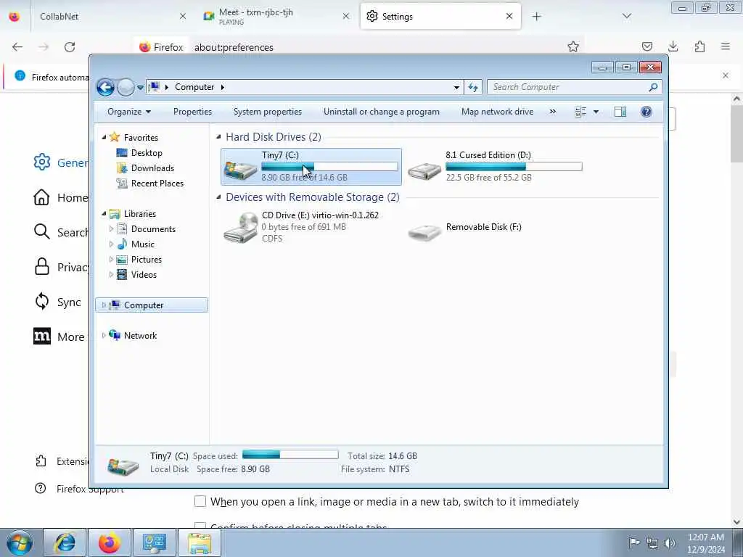
Task: Open Explorer Help question mark icon
Action: coord(646,112)
